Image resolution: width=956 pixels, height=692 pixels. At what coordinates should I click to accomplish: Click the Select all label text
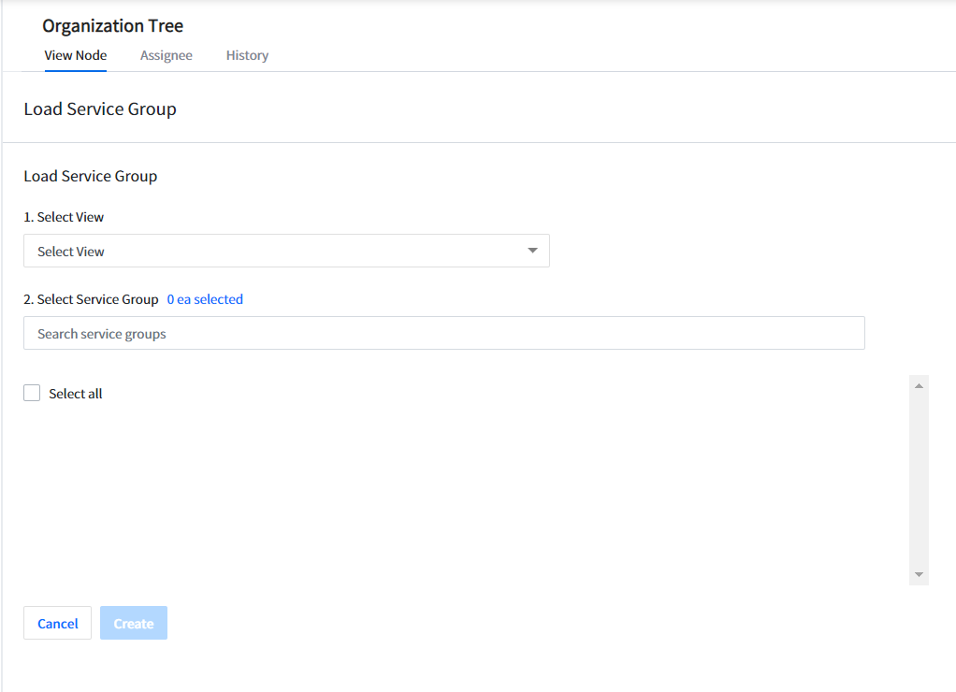(x=76, y=394)
